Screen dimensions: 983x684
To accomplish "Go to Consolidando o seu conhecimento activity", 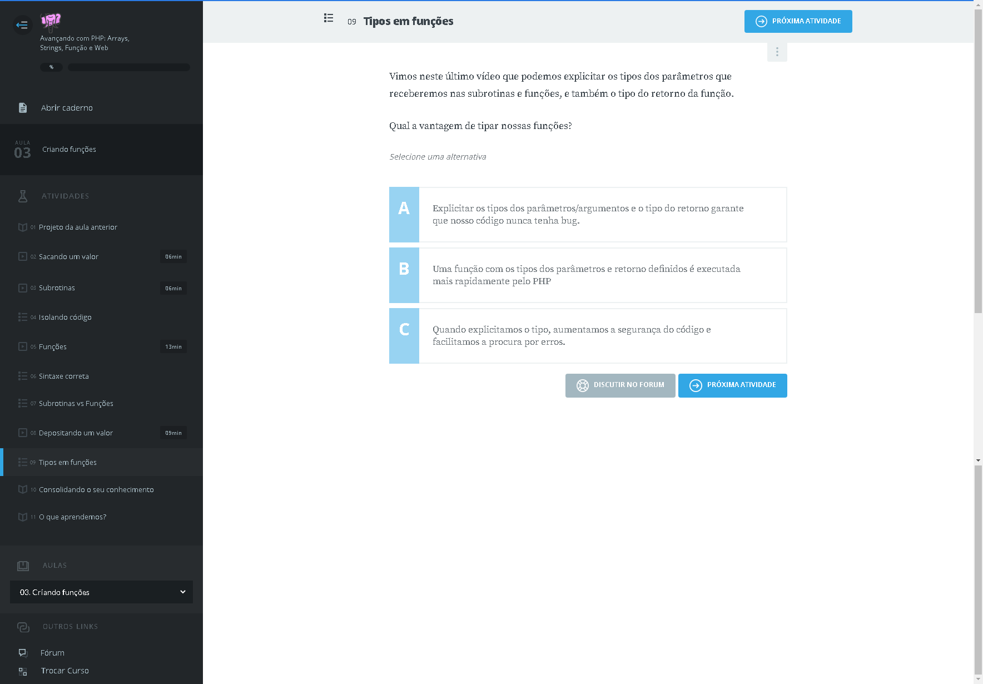I will [x=96, y=489].
